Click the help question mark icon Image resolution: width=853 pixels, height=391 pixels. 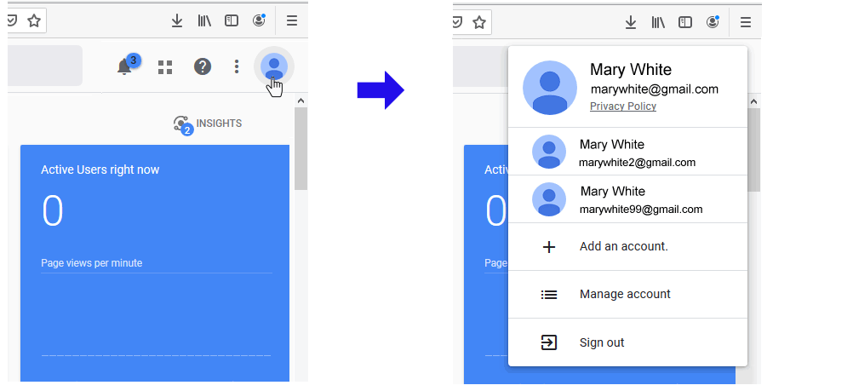202,66
